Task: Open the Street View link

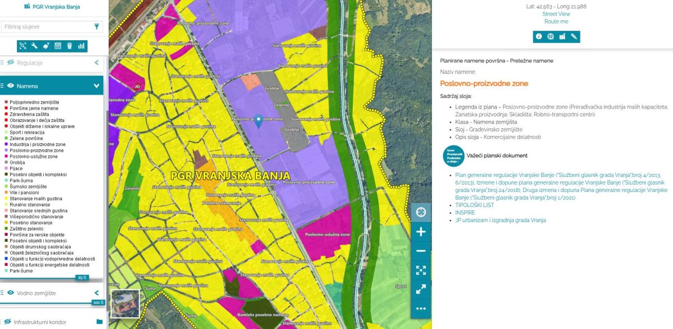Action: (x=556, y=14)
